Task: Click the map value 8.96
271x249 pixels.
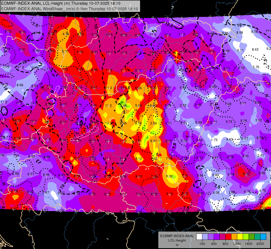Action: point(138,88)
